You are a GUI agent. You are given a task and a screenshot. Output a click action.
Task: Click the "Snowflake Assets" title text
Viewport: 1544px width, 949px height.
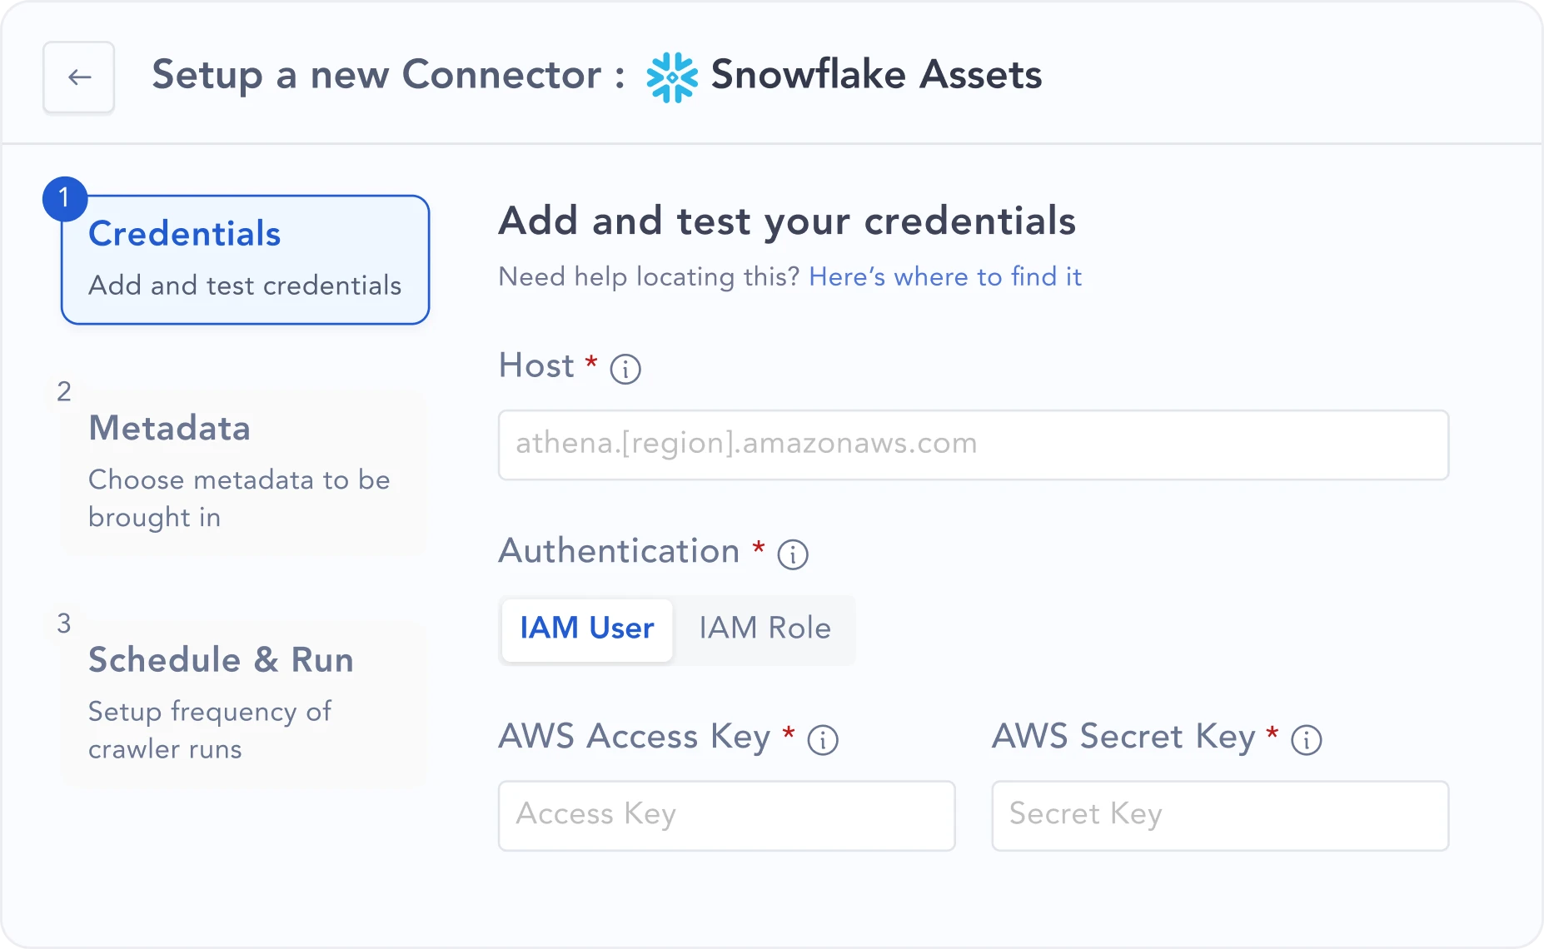tap(876, 75)
